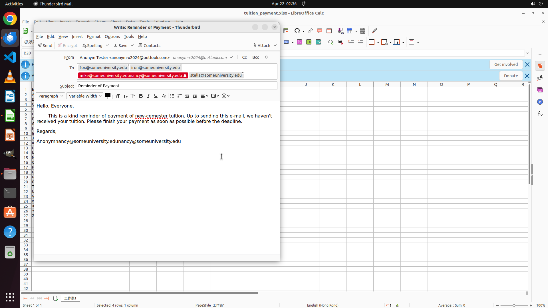Open the emoticon insert picker
The image size is (548, 308).
coord(225,96)
